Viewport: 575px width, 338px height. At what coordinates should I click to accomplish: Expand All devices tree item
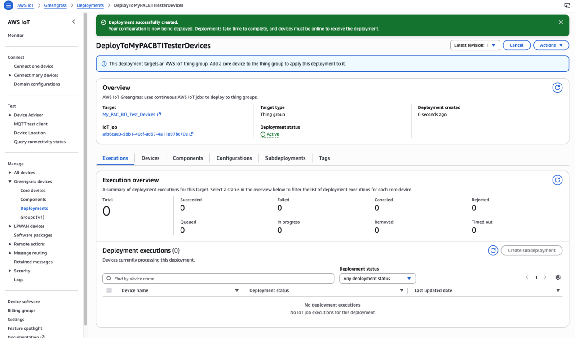coord(10,173)
